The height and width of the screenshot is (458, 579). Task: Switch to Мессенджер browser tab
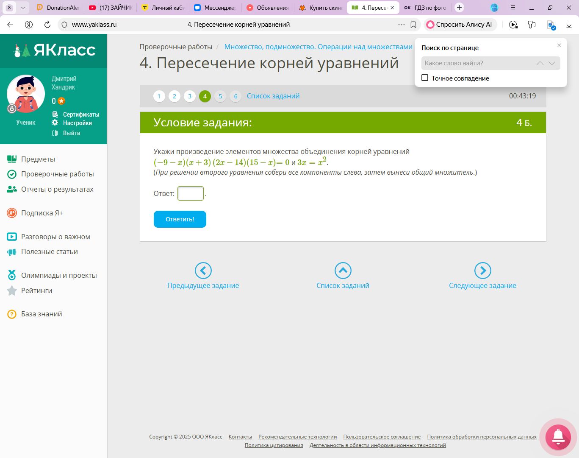point(215,8)
